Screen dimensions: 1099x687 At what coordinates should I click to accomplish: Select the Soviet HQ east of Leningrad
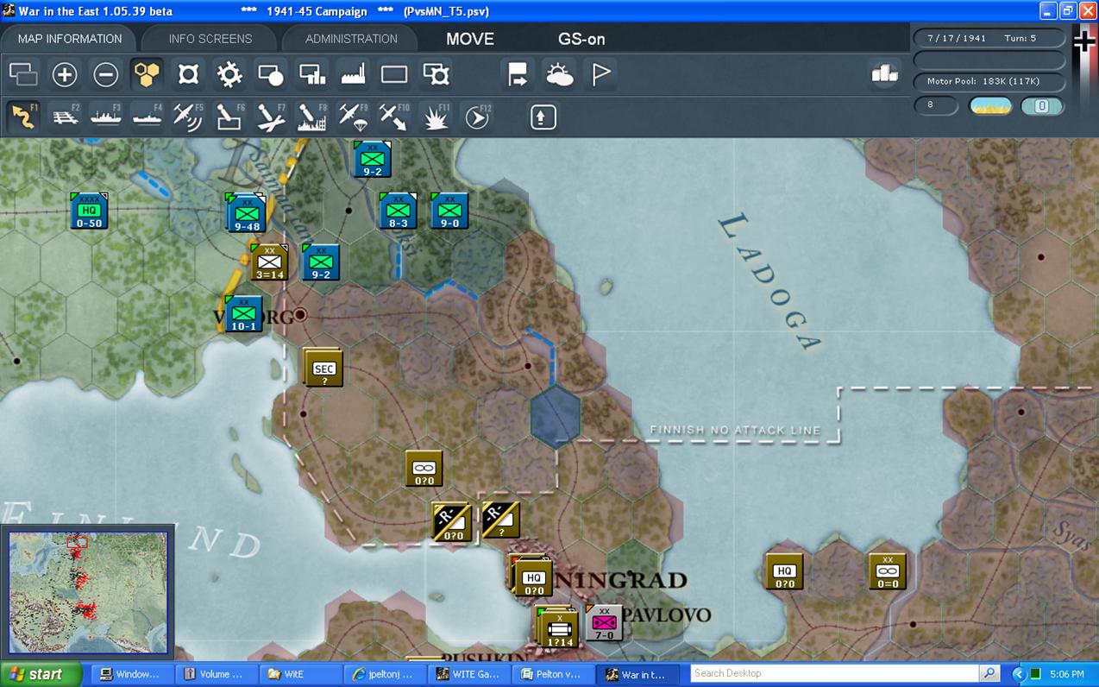pos(784,571)
